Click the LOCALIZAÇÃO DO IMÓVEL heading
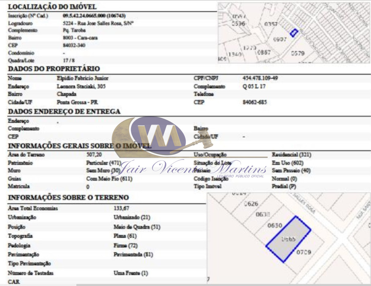The image size is (371, 286). [52, 7]
